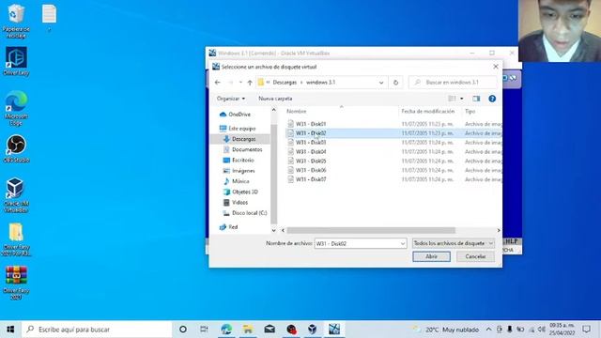Click the Cancelar button

click(475, 256)
